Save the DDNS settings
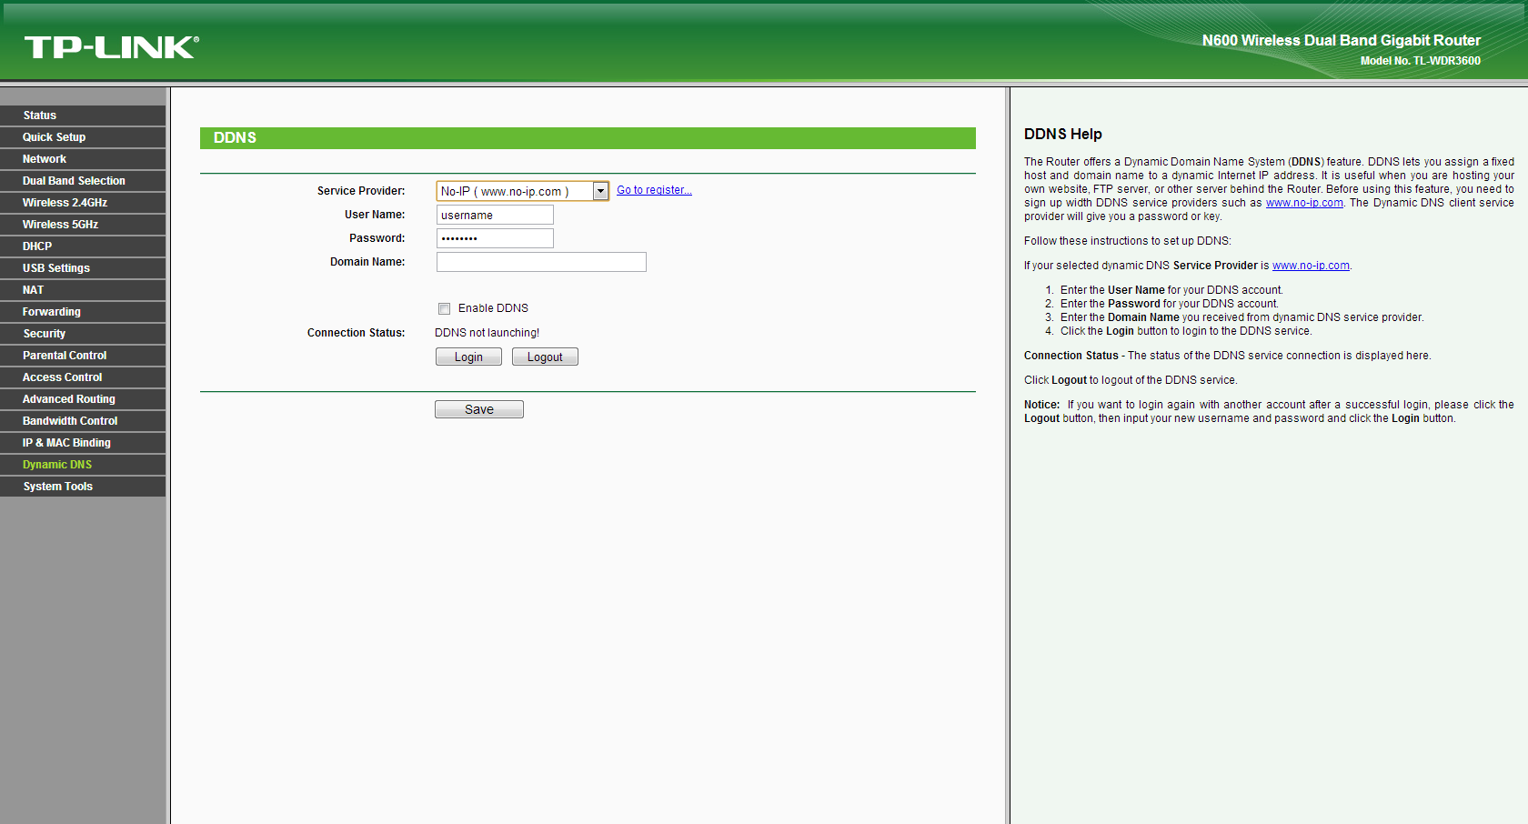 [479, 409]
